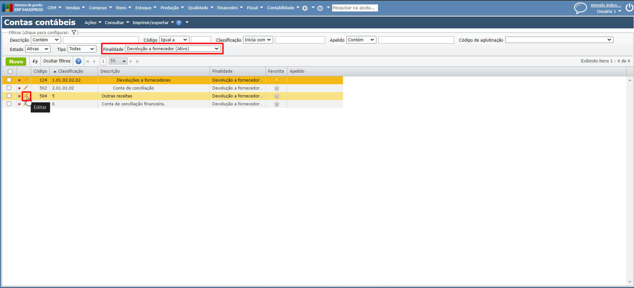Viewport: 634px width, 288px height.
Task: Open the Financeiro menu
Action: click(230, 8)
